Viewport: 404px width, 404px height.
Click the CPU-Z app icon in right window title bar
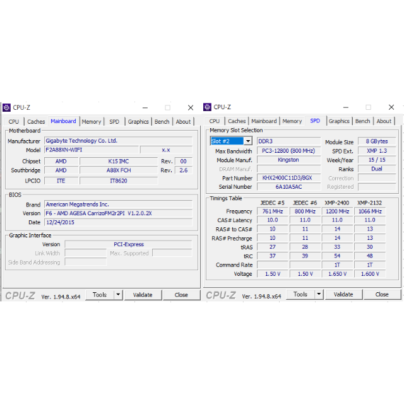pos(207,107)
